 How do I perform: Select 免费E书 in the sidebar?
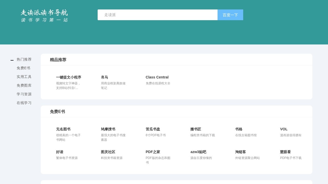(x=23, y=68)
